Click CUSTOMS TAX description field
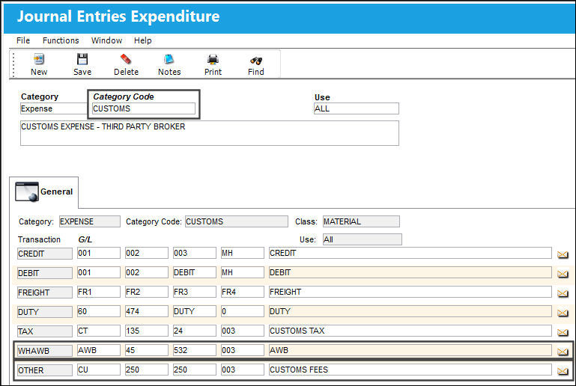The height and width of the screenshot is (386, 576). coord(410,331)
